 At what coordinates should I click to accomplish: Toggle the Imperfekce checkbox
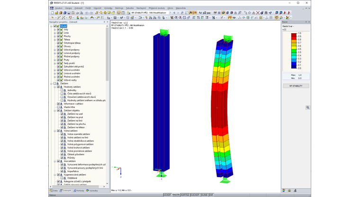(x=62, y=171)
